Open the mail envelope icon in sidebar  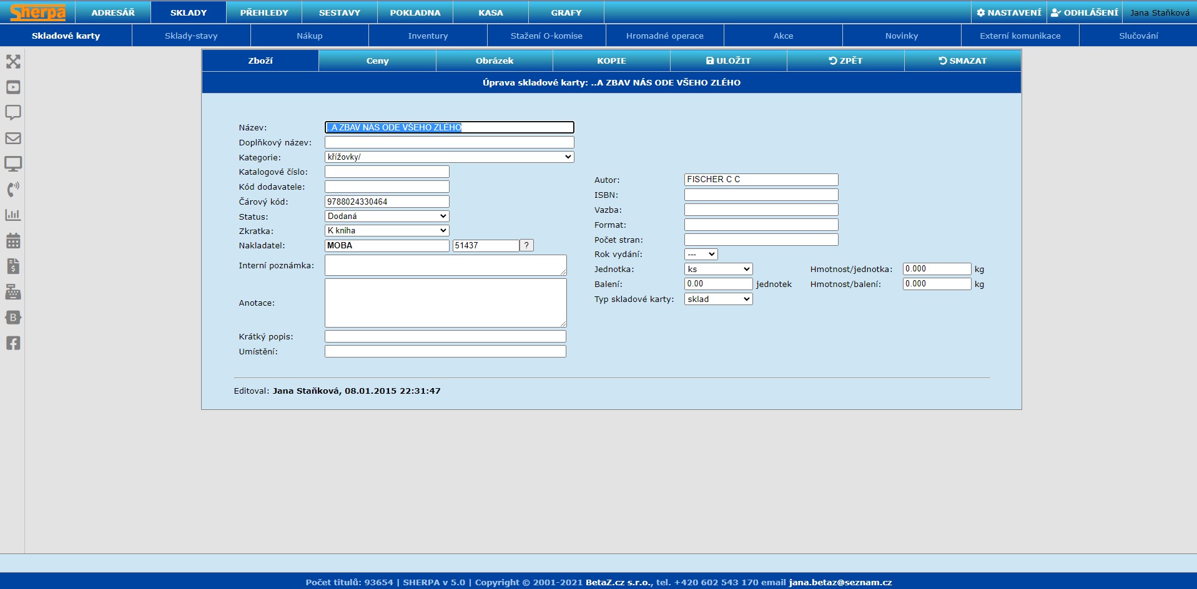13,139
